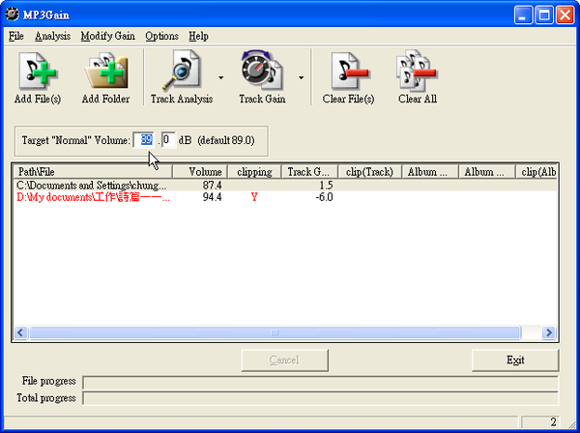Open the Help menu

[198, 36]
